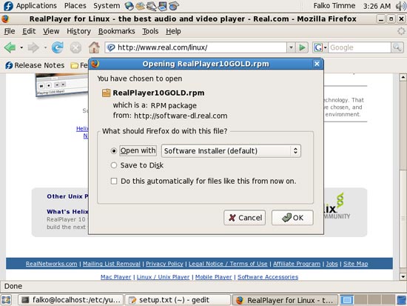Click the Jobs footer link
The height and width of the screenshot is (306, 407).
332,264
